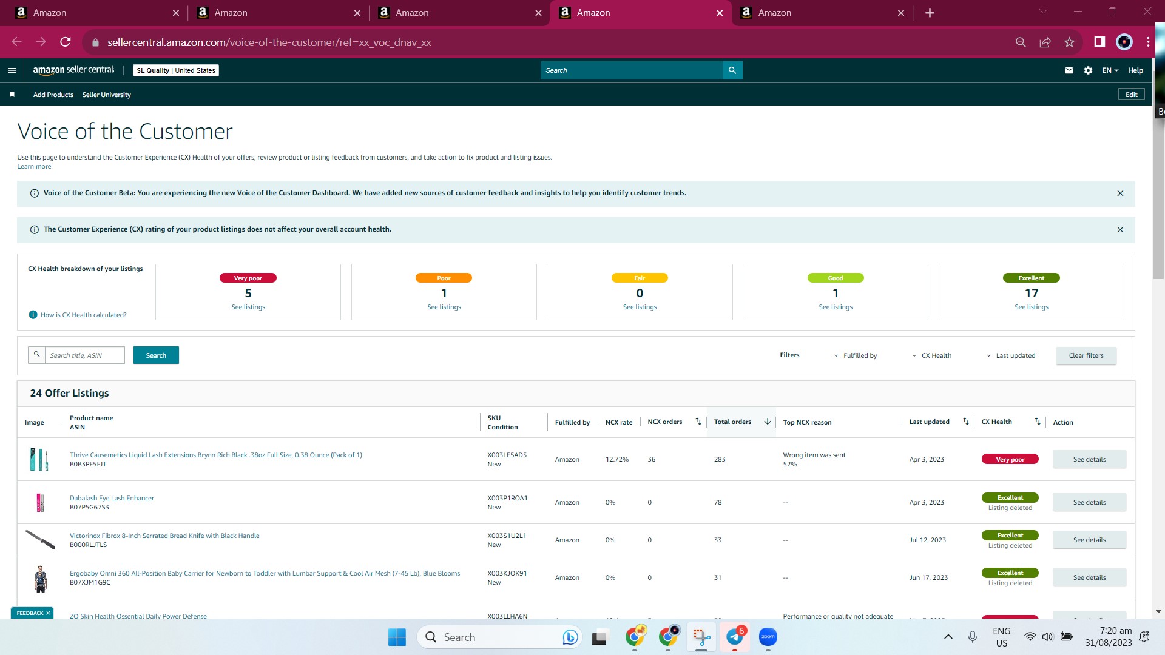The width and height of the screenshot is (1165, 655).
Task: Open the browser side panel icon
Action: 1099,42
